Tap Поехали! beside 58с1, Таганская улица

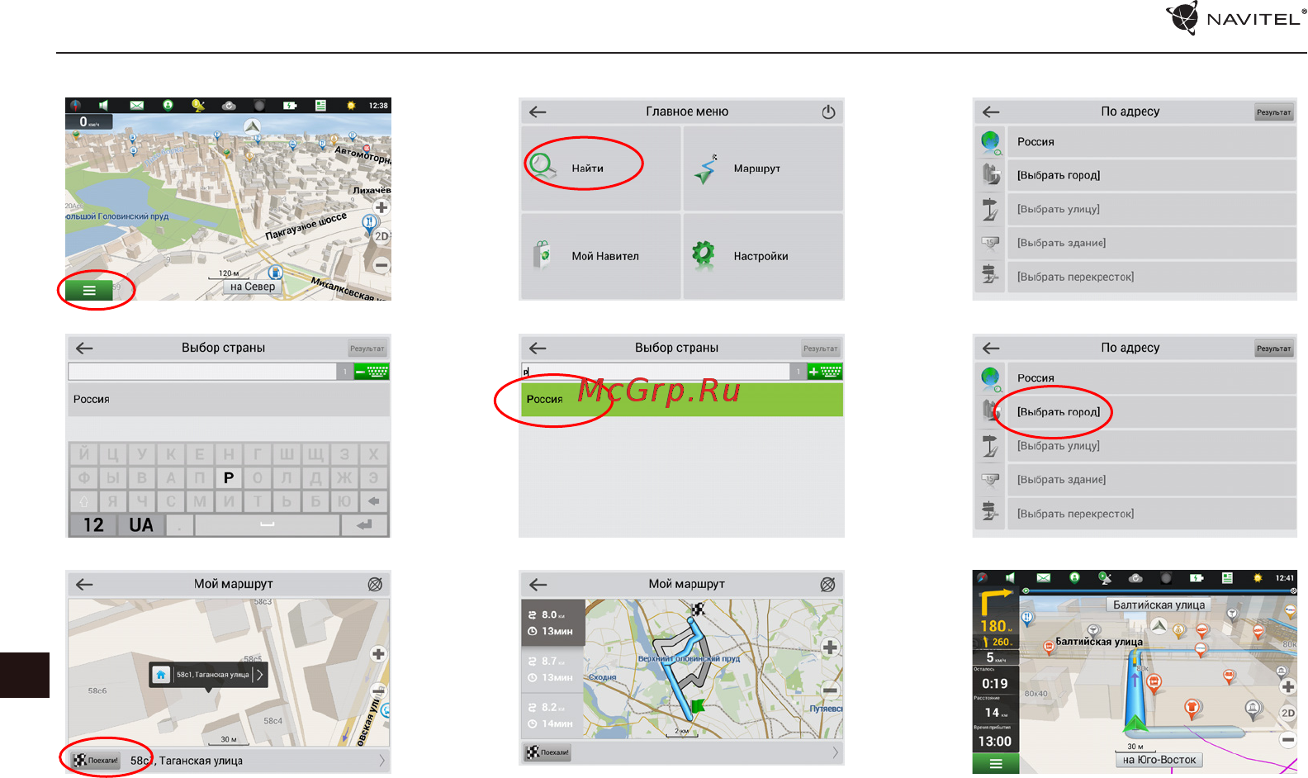click(97, 761)
